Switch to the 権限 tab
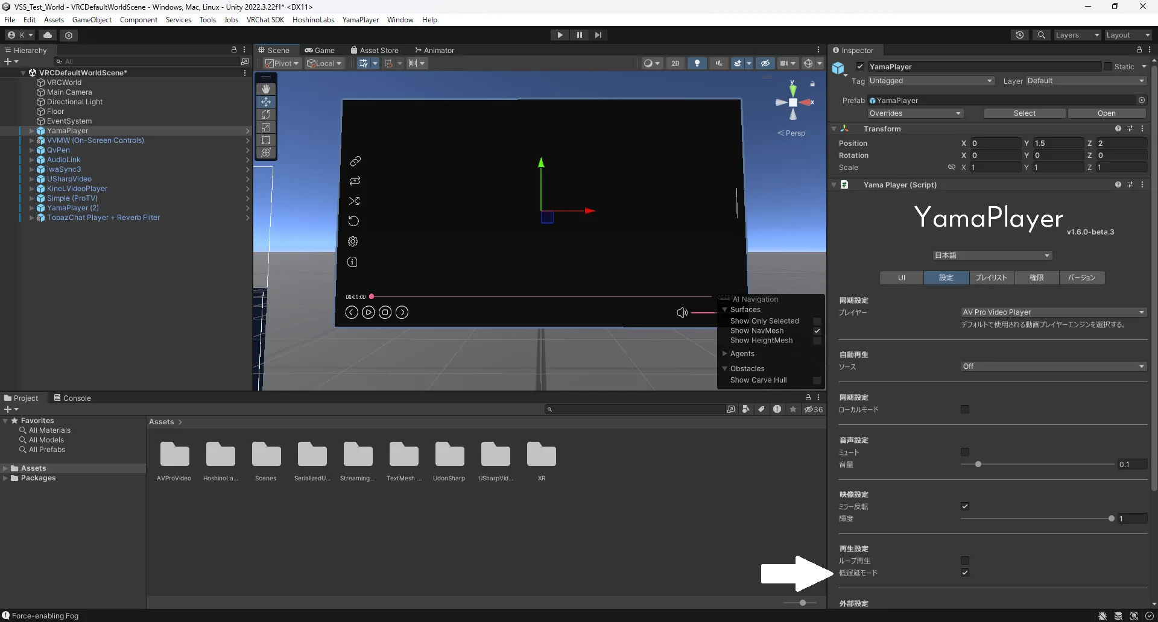The width and height of the screenshot is (1158, 622). coord(1036,278)
